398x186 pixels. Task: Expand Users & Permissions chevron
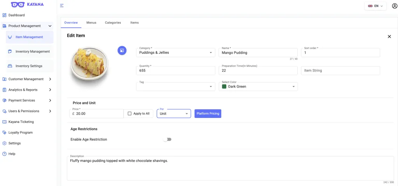click(x=50, y=111)
